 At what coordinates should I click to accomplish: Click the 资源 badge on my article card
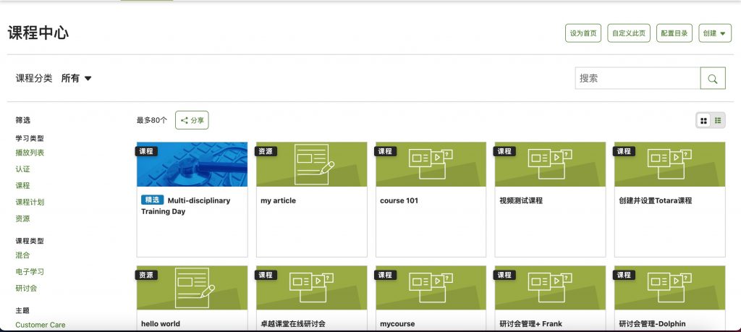[266, 151]
